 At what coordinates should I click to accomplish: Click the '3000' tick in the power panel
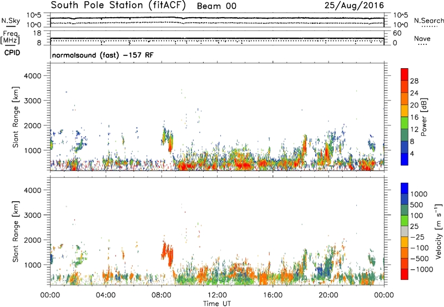(x=32, y=101)
